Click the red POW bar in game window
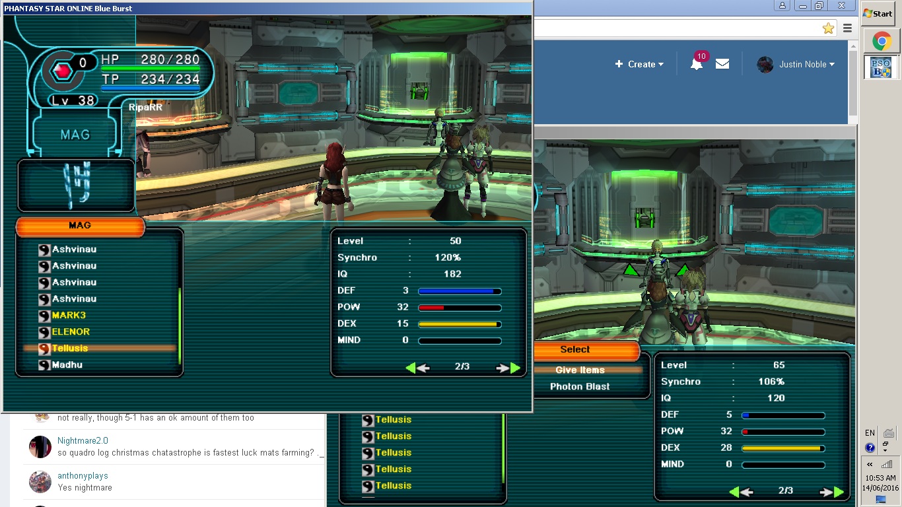This screenshot has height=507, width=902. pos(459,308)
